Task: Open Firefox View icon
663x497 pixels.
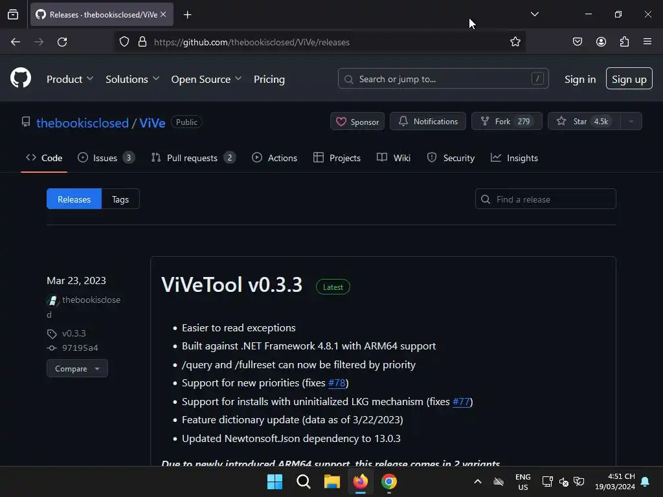Action: click(13, 14)
